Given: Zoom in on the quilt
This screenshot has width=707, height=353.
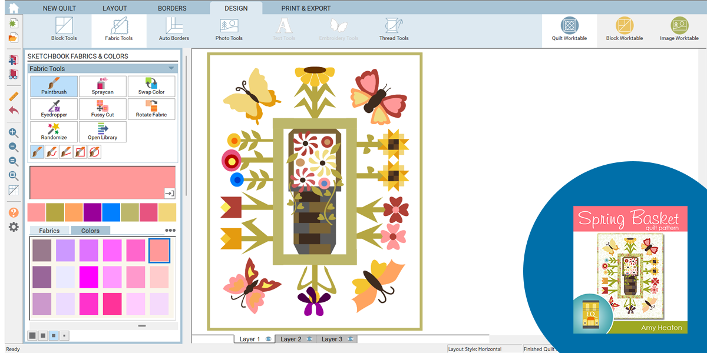Looking at the screenshot, I should [x=13, y=133].
